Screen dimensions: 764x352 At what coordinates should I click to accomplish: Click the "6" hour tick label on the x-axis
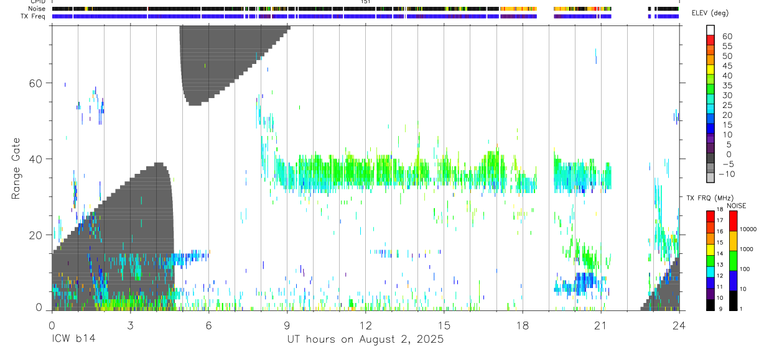coord(208,325)
